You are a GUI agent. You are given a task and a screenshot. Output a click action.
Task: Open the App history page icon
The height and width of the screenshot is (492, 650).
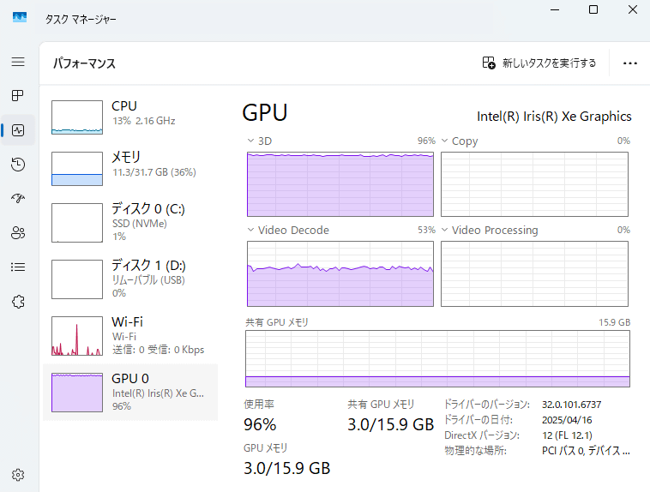[18, 165]
